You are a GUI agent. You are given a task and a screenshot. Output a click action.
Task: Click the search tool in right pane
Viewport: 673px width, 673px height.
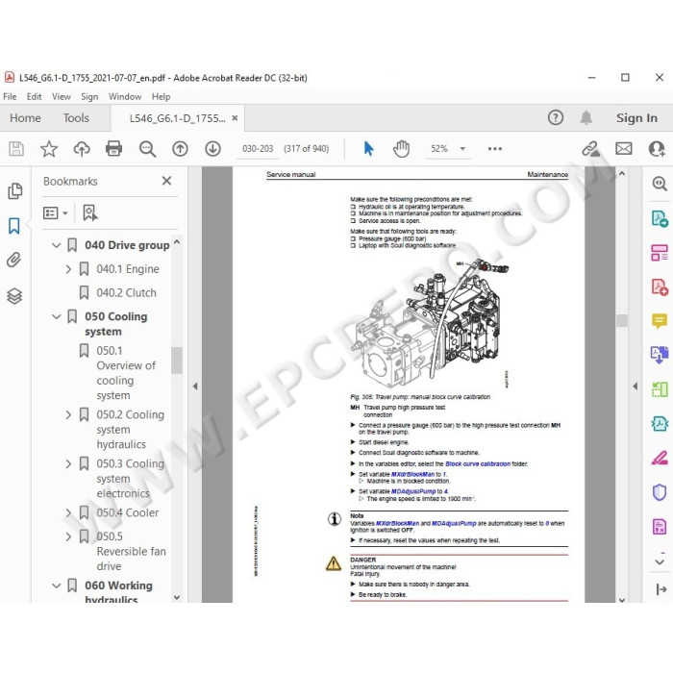660,184
